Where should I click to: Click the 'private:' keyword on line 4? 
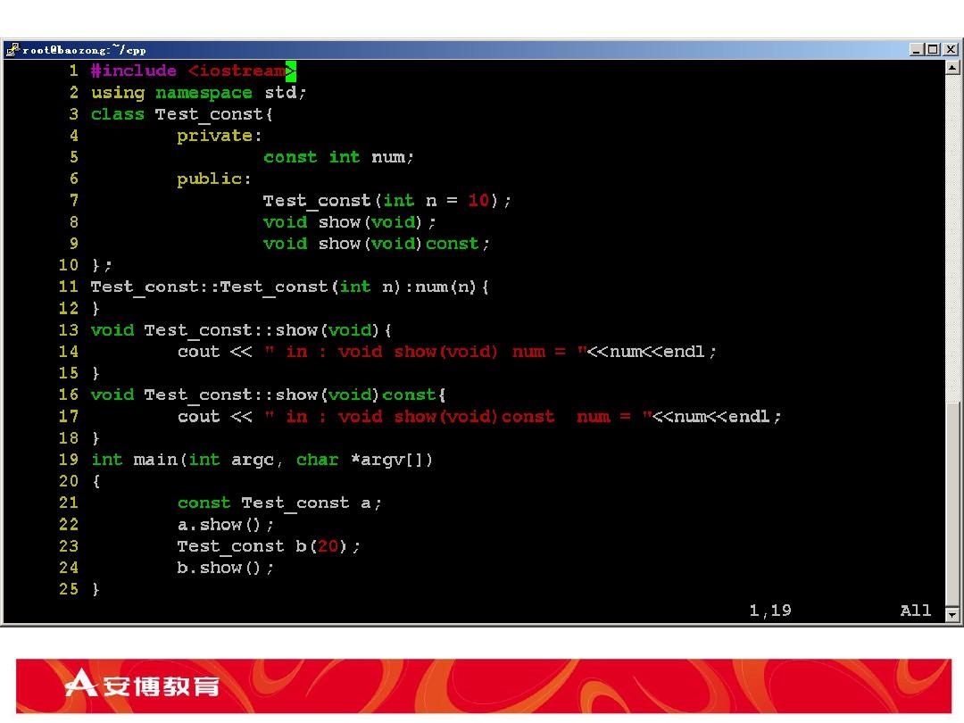point(220,136)
